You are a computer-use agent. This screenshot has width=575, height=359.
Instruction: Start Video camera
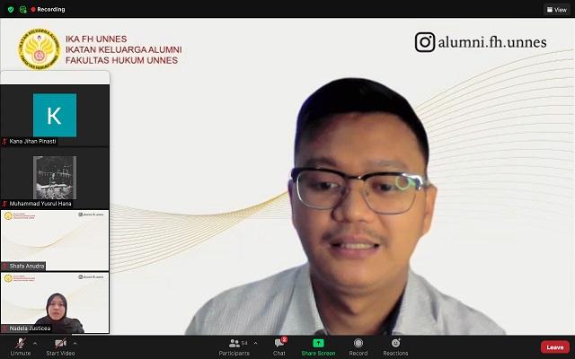coord(60,344)
